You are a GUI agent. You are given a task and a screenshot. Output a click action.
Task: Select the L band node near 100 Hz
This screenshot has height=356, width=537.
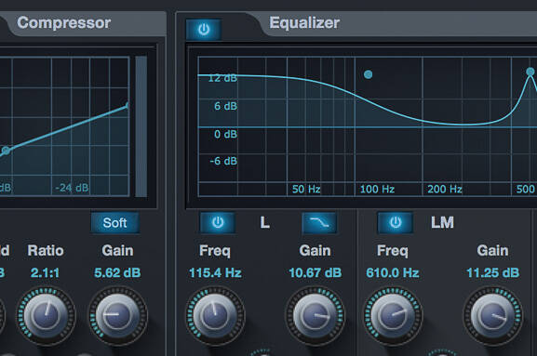point(369,74)
